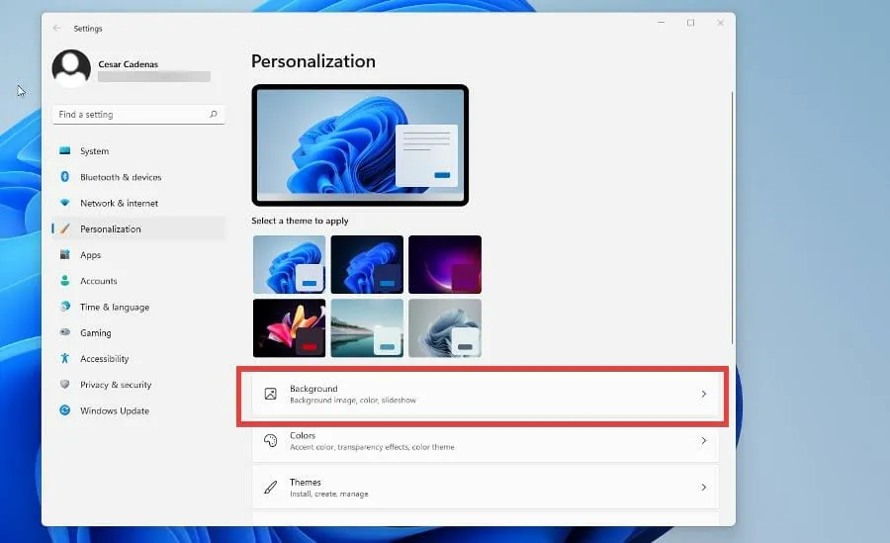Screen dimensions: 890x543
Task: Click the Privacy & security shield icon
Action: coord(65,385)
